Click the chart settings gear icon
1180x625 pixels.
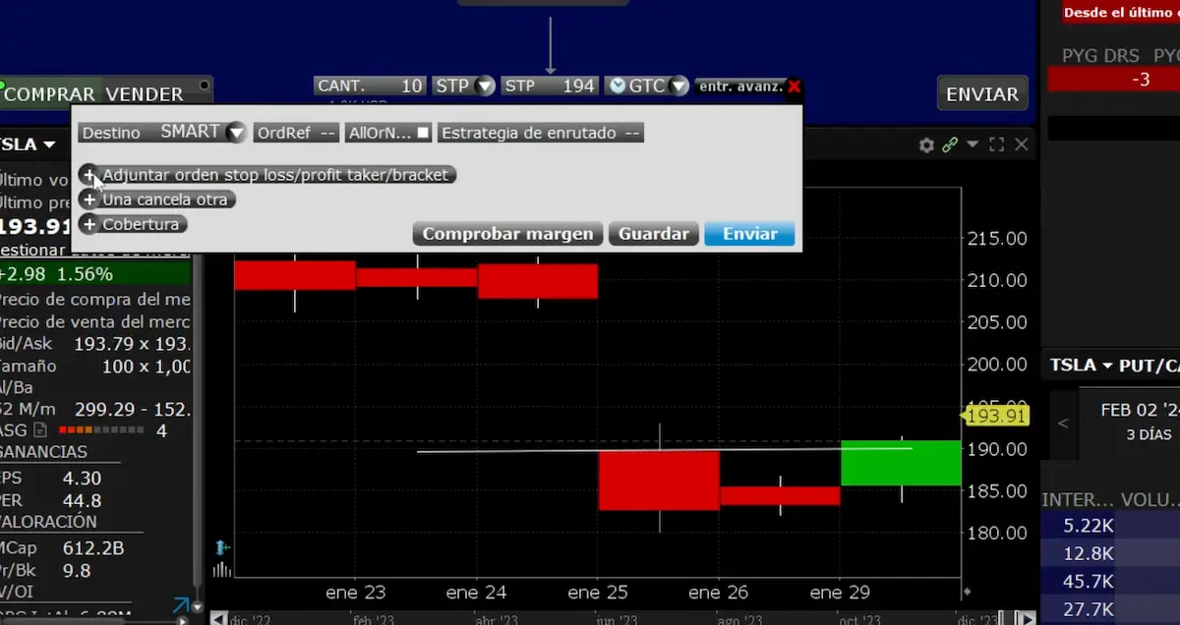pos(926,144)
